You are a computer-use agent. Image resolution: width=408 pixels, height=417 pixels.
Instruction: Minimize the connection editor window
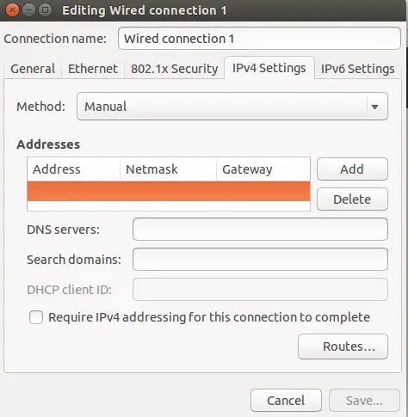point(28,10)
